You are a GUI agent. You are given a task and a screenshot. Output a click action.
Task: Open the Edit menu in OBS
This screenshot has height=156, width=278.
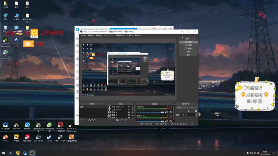tap(91, 36)
